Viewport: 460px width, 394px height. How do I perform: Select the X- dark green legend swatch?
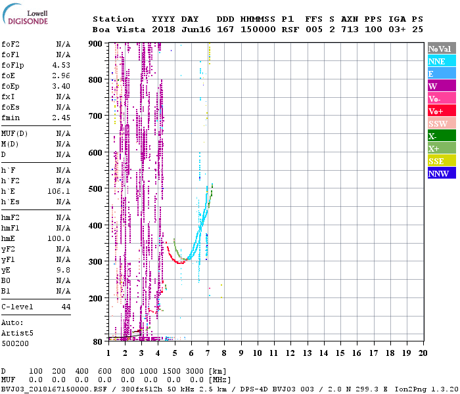(x=442, y=136)
